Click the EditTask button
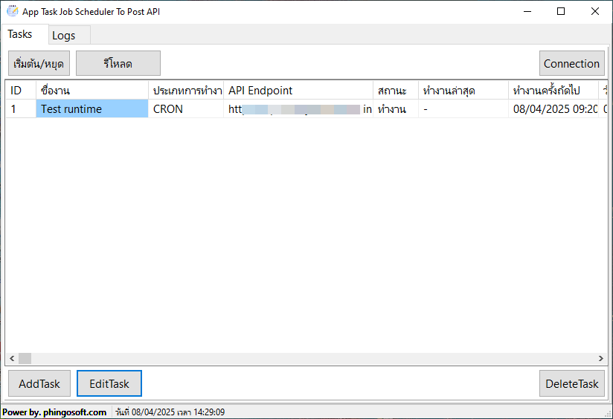Image resolution: width=613 pixels, height=419 pixels. [109, 383]
